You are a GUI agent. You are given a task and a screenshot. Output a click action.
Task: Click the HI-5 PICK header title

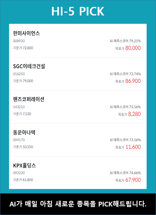tap(78, 11)
